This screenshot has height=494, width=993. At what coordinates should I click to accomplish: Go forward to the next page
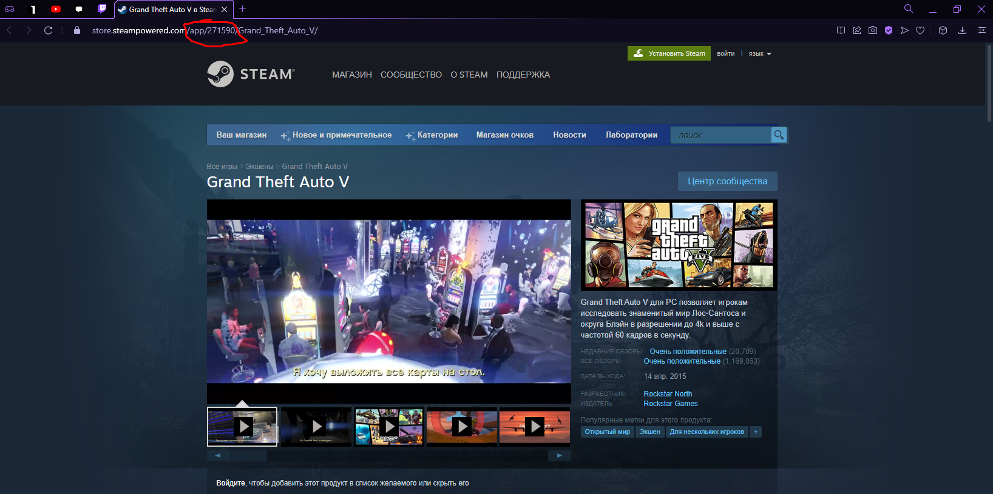[29, 30]
